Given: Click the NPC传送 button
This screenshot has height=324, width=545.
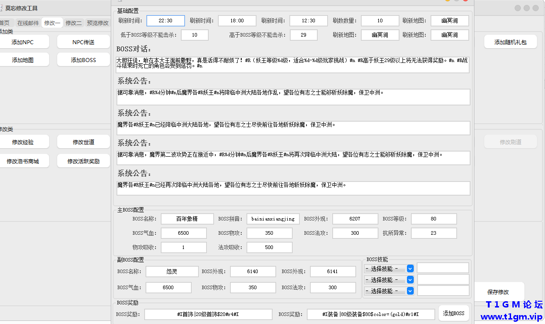Looking at the screenshot, I should [x=84, y=42].
